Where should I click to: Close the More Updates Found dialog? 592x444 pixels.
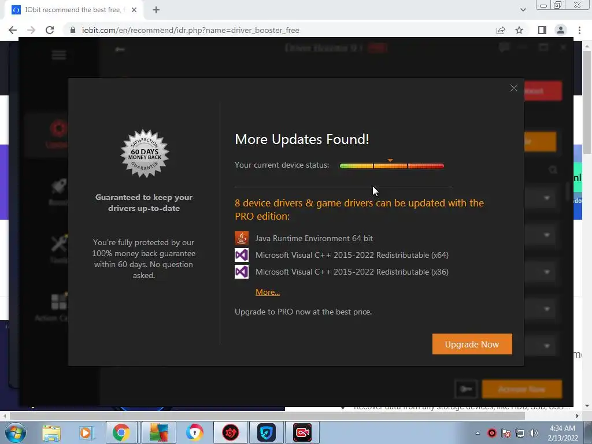pyautogui.click(x=513, y=88)
